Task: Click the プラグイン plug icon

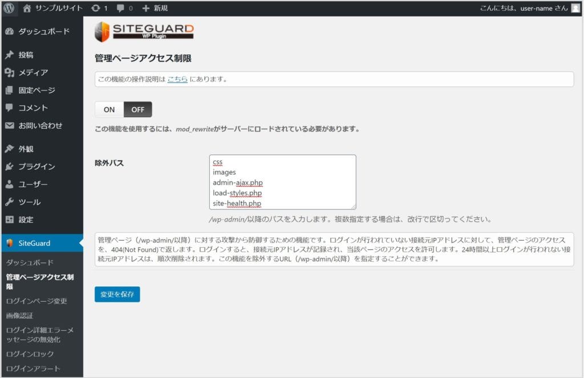Action: [10, 166]
